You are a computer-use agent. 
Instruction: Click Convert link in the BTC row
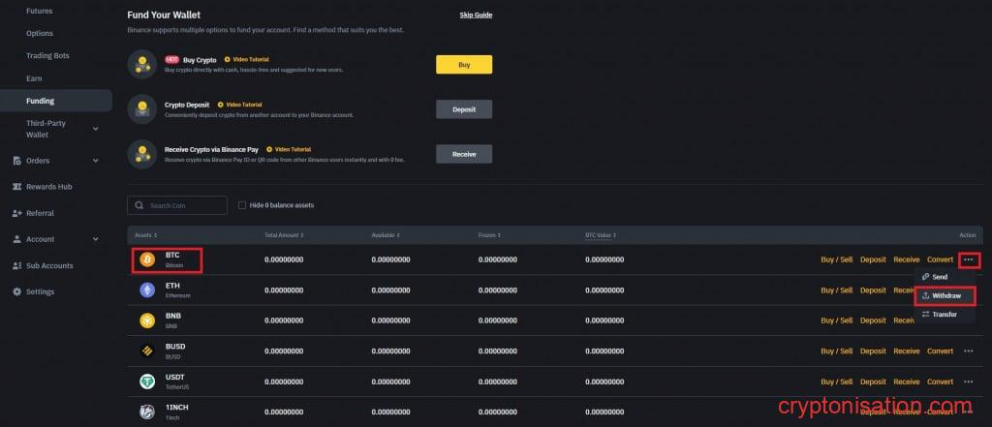click(x=940, y=260)
